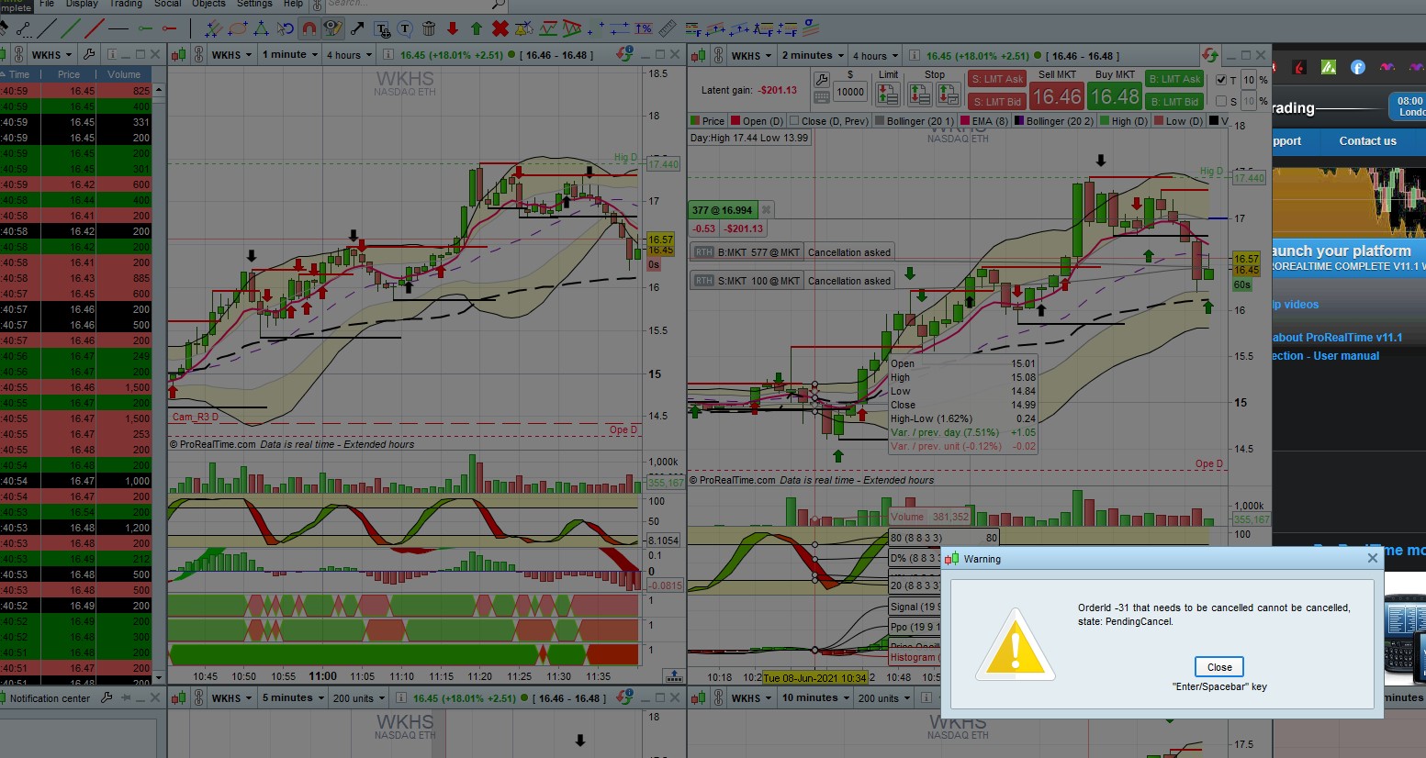Select the red down arrow drawing tool
This screenshot has height=758, width=1426.
point(452,28)
